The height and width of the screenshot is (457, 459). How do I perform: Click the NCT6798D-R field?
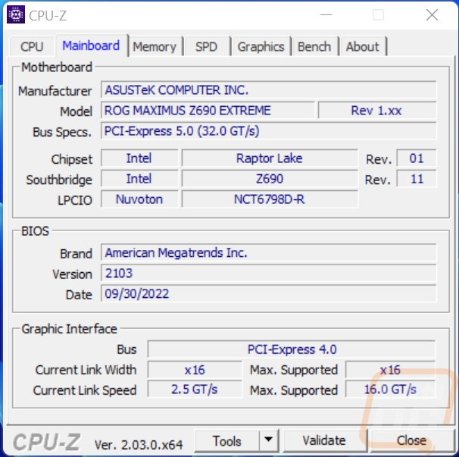[270, 199]
